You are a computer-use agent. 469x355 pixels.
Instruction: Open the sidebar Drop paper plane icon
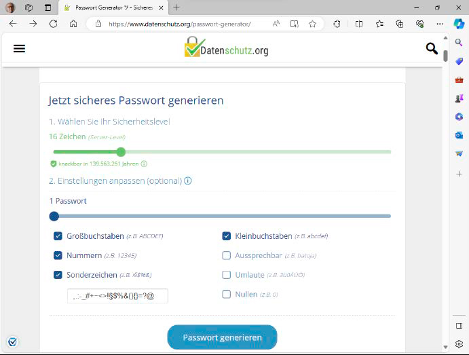pos(459,153)
